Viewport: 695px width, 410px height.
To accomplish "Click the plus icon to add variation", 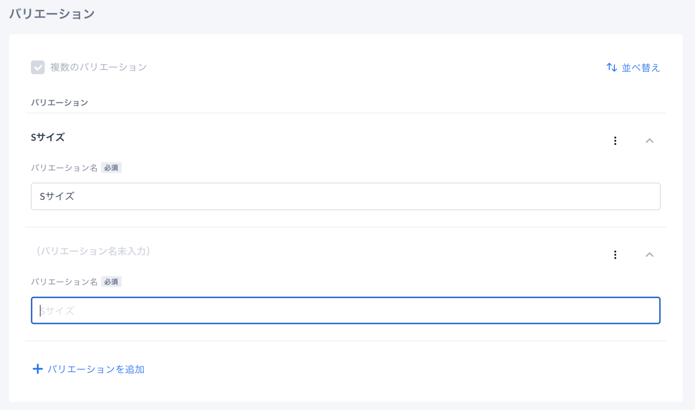I will click(38, 369).
